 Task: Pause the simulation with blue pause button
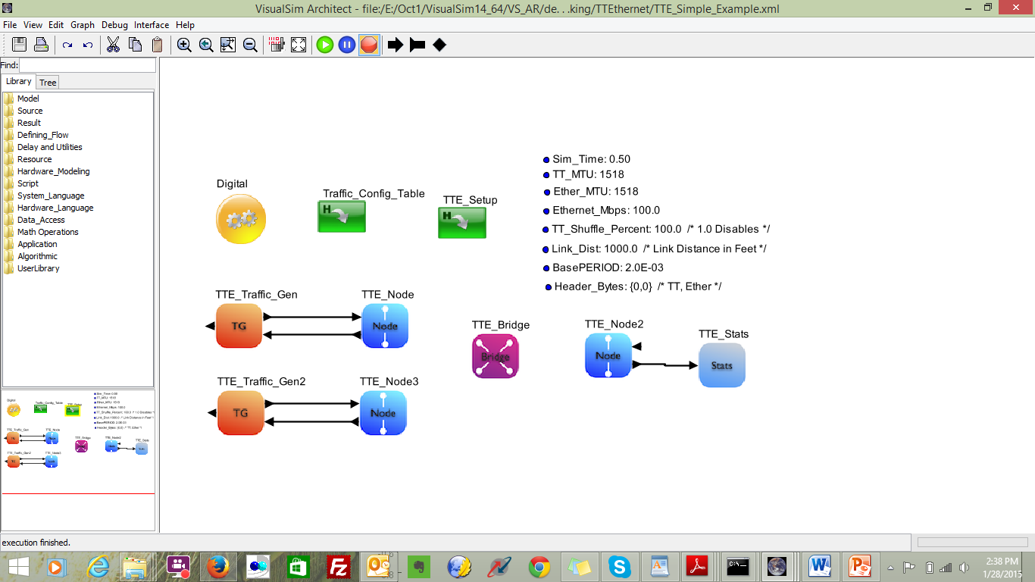point(346,45)
